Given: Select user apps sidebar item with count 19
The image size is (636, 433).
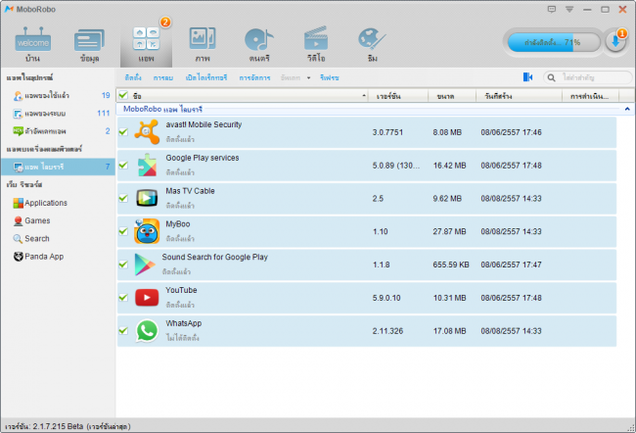Looking at the screenshot, I should point(59,95).
